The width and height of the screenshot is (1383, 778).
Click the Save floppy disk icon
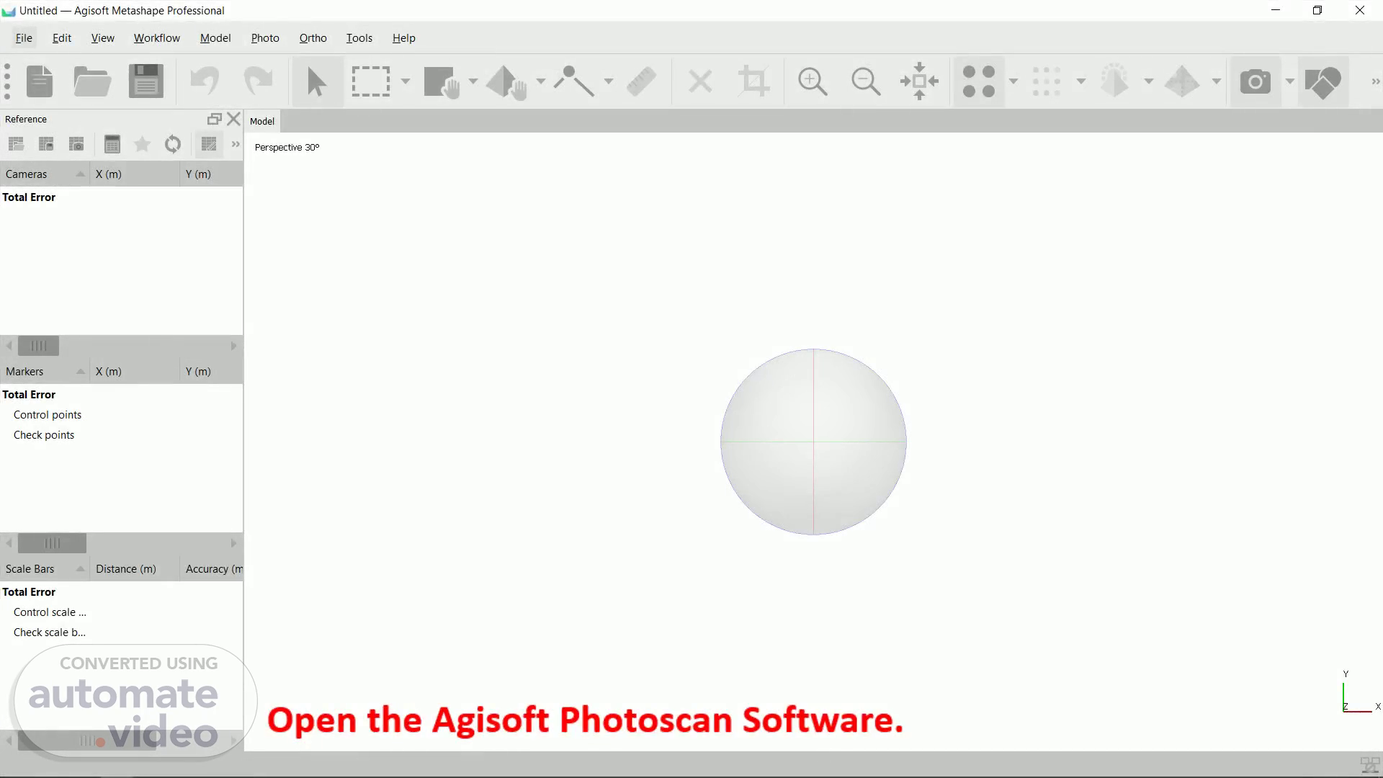146,81
